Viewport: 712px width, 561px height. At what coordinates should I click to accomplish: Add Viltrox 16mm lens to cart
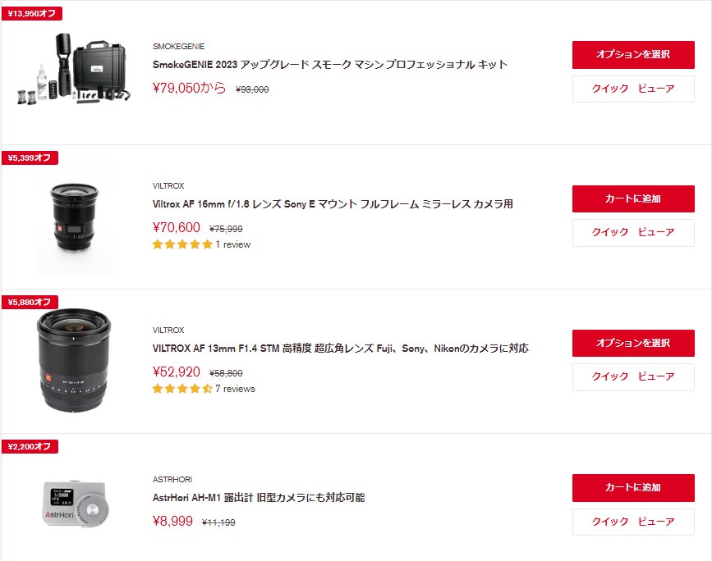633,199
